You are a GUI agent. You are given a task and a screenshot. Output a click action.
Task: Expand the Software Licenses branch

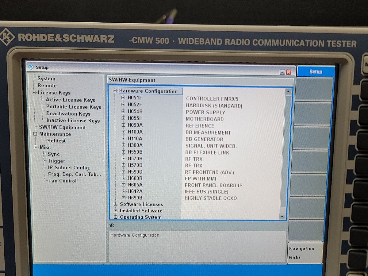click(x=115, y=204)
